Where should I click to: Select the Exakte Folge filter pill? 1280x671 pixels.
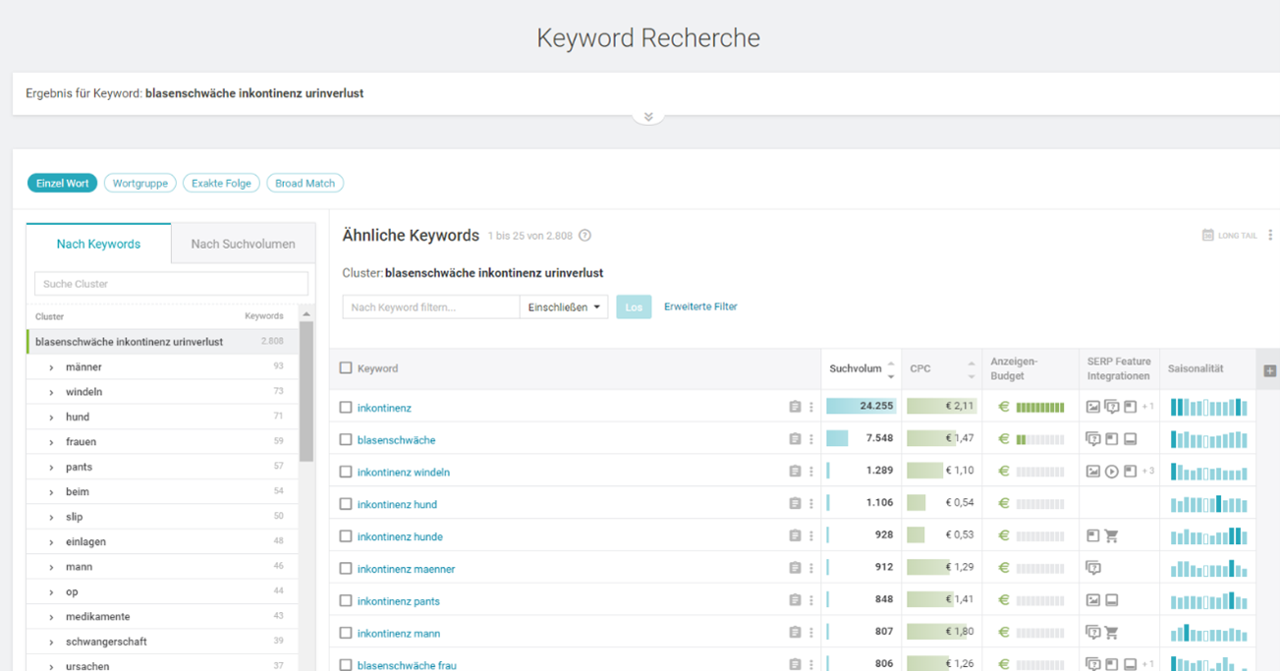(222, 183)
